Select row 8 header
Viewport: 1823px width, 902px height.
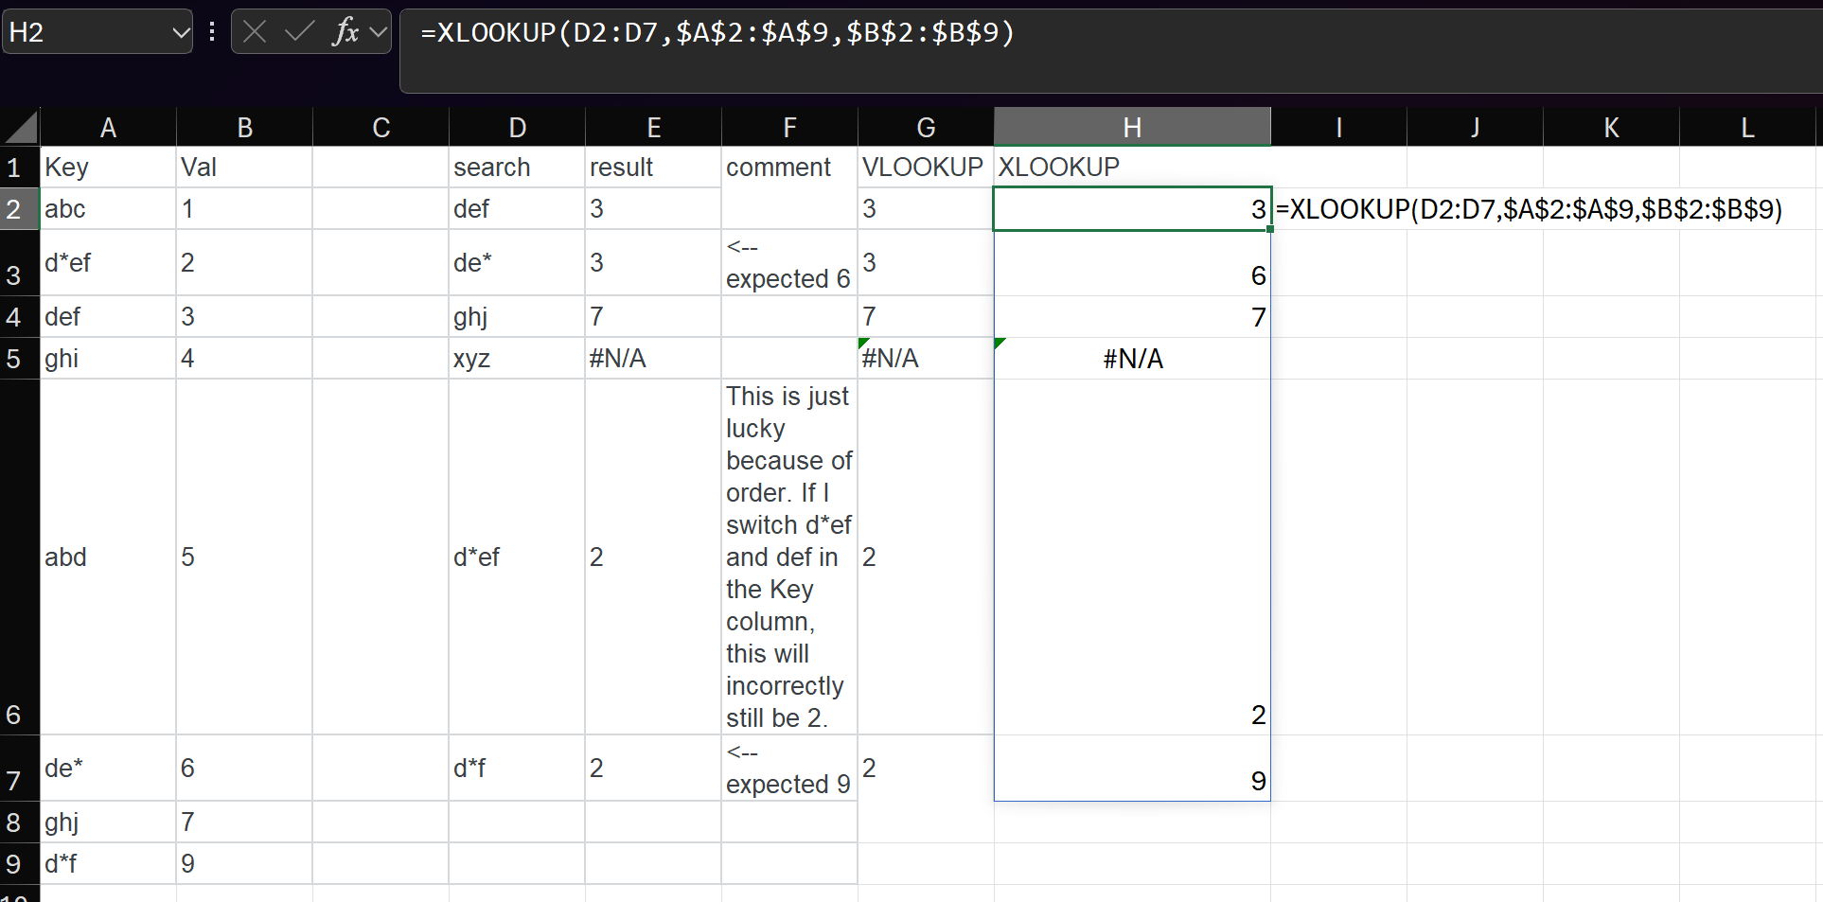(x=19, y=822)
